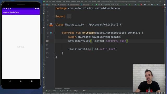This screenshot has height=94, width=167.
Task: Expand the folded import statement
Action: pyautogui.click(x=55, y=16)
